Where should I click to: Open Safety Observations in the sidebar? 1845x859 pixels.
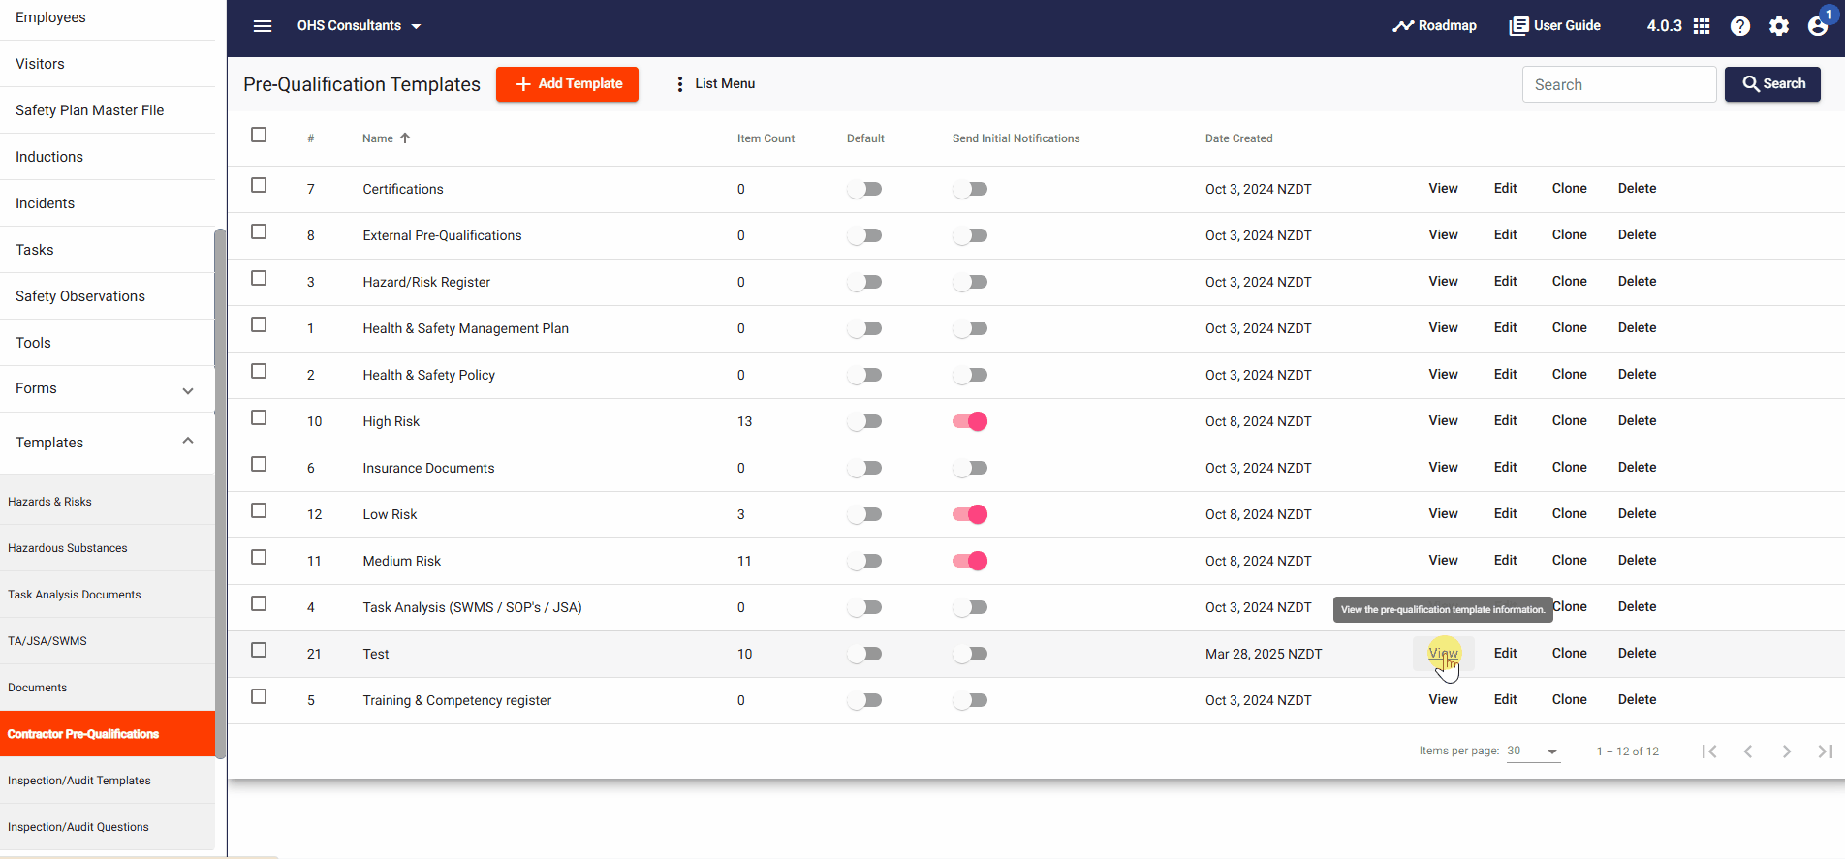pos(80,296)
